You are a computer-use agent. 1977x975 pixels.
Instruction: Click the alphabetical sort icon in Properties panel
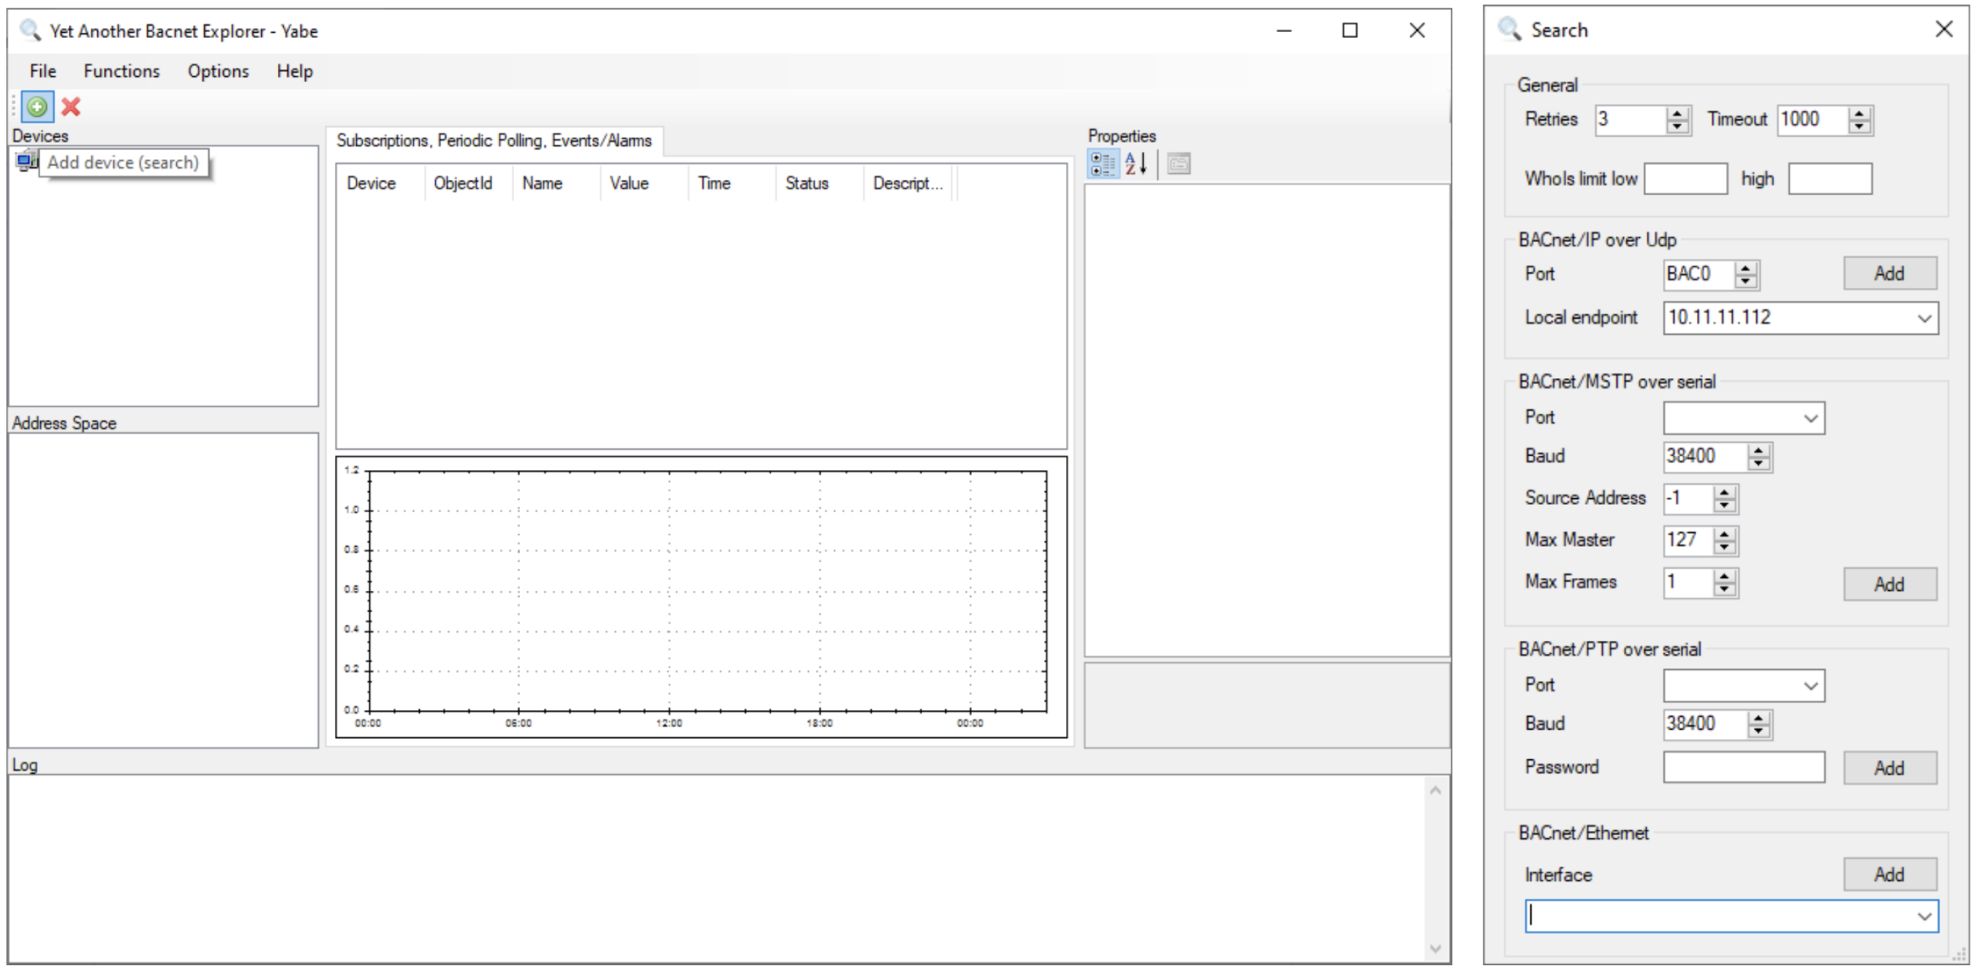[1136, 164]
